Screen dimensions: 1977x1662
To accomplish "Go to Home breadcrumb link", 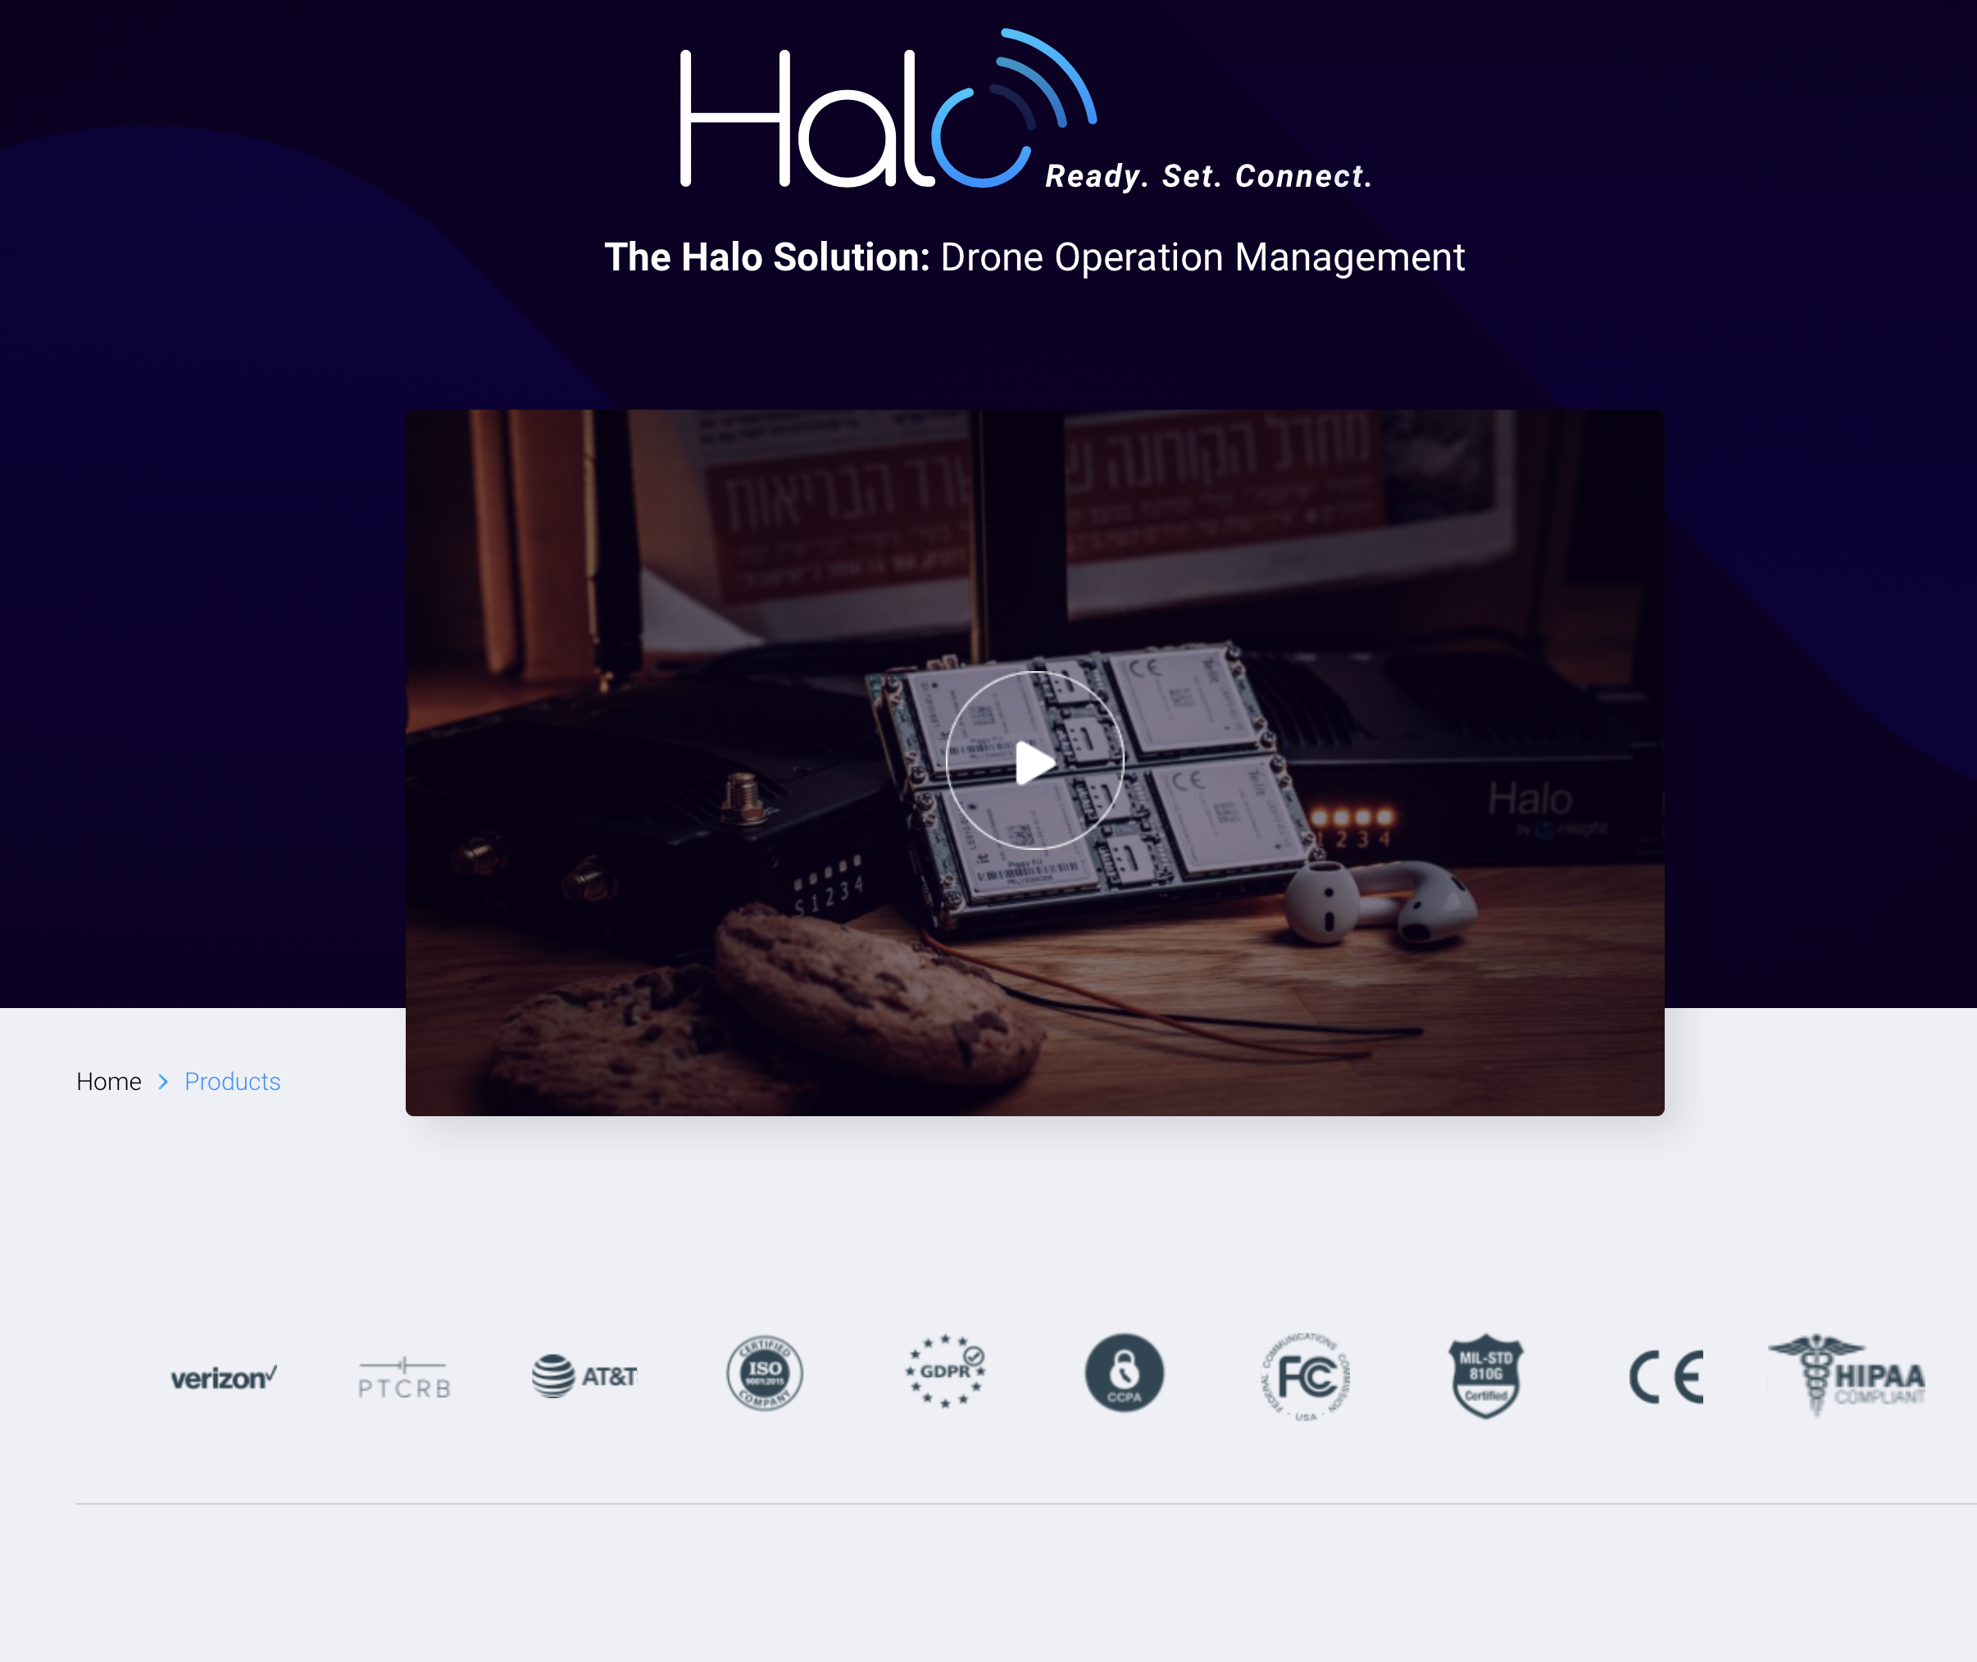I will (108, 1082).
